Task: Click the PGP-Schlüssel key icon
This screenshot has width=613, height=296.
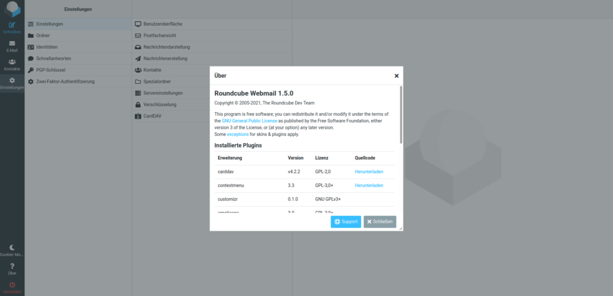Action: (x=31, y=70)
